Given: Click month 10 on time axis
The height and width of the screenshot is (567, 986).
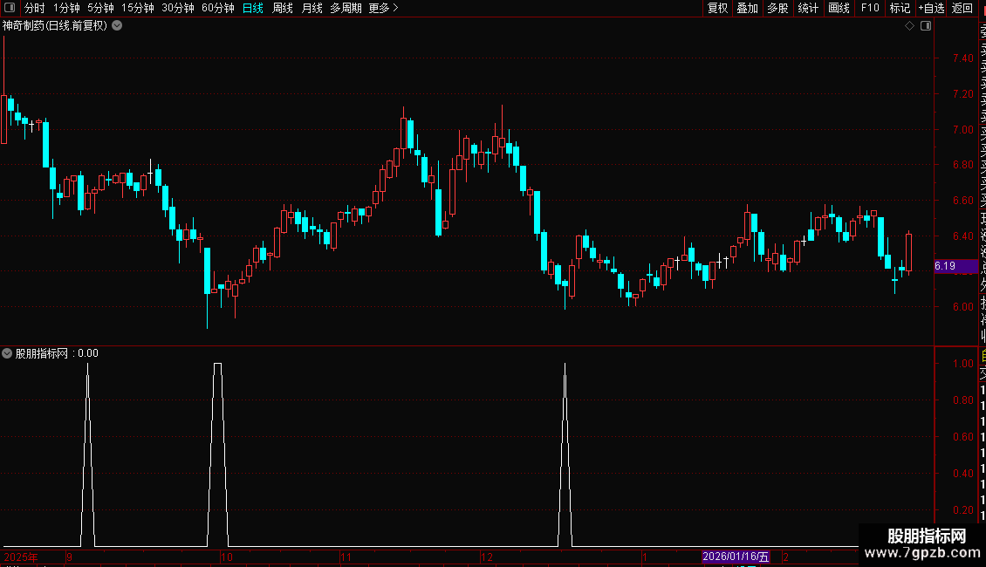Looking at the screenshot, I should coord(226,557).
